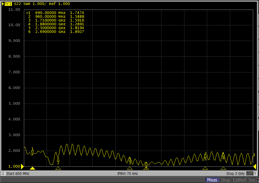Click the Stop status button
This screenshot has width=259, height=183.
point(225,180)
